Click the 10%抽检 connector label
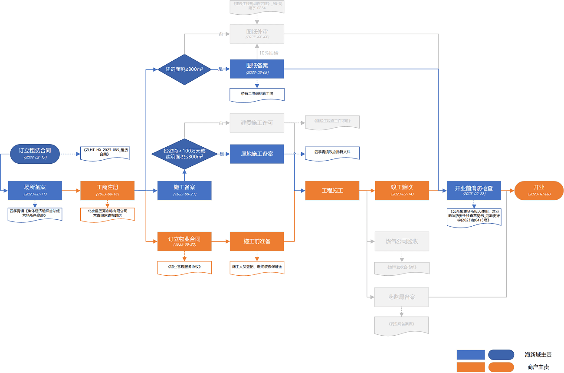This screenshot has height=373, width=564. (269, 53)
